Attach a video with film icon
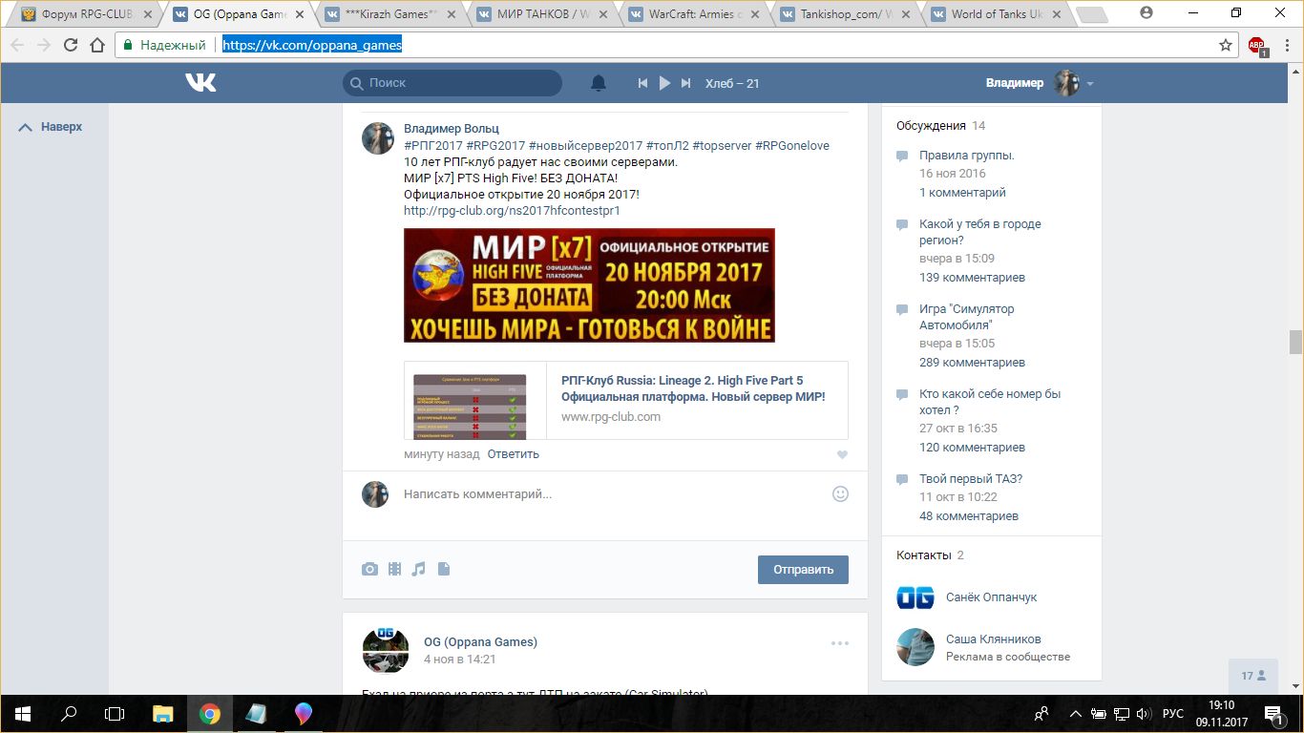 (x=394, y=570)
